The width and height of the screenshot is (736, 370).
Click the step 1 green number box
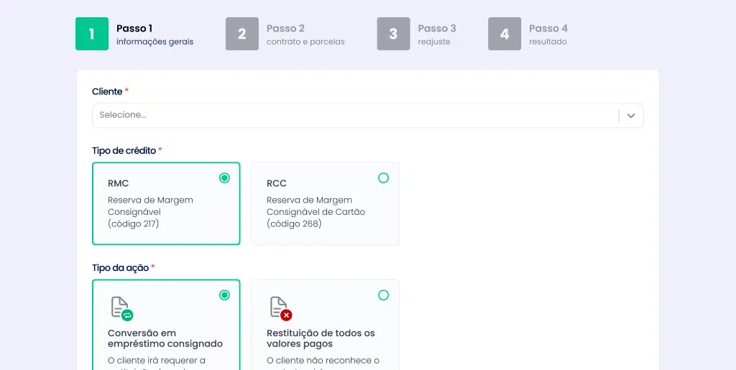91,34
